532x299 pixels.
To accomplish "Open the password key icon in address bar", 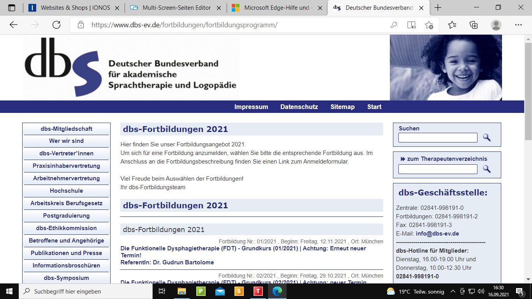I will pos(394,25).
